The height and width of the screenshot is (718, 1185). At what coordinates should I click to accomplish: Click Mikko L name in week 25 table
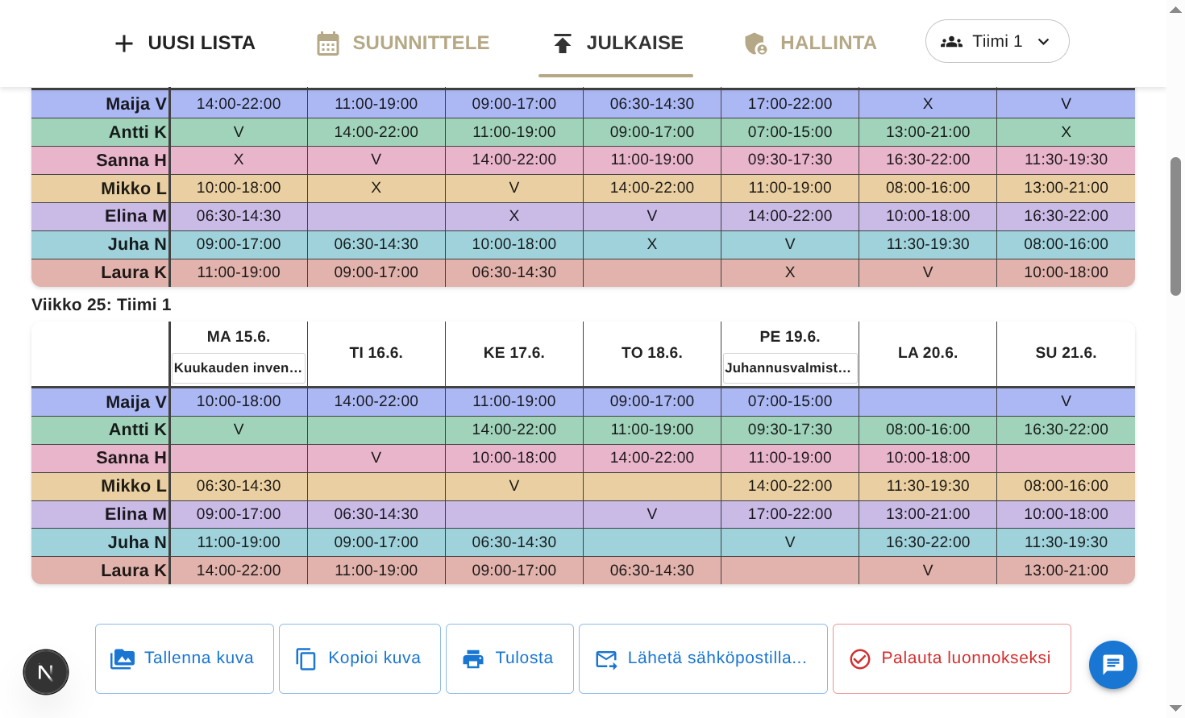click(x=133, y=486)
